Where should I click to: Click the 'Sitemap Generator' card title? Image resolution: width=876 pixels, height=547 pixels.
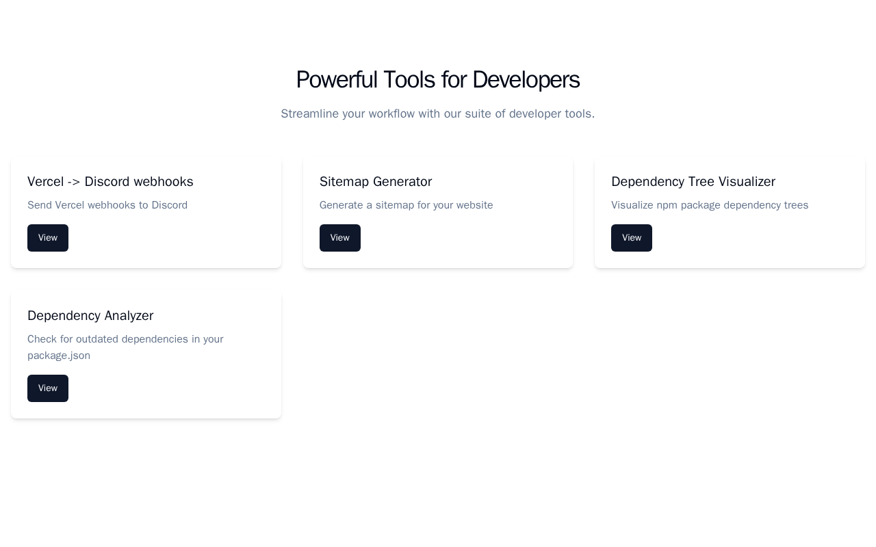(x=376, y=182)
